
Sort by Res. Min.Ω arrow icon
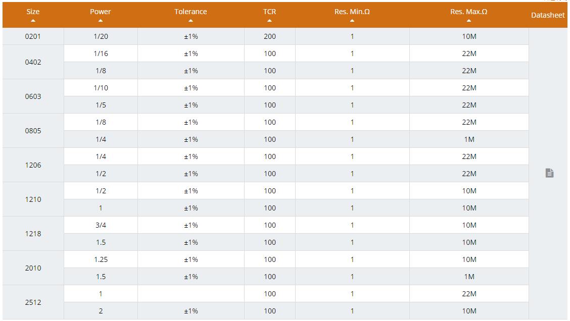tap(352, 21)
